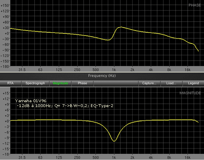The image size is (204, 160).
Task: Click the empty spacer between Phase and Capture
Action: [x=116, y=83]
